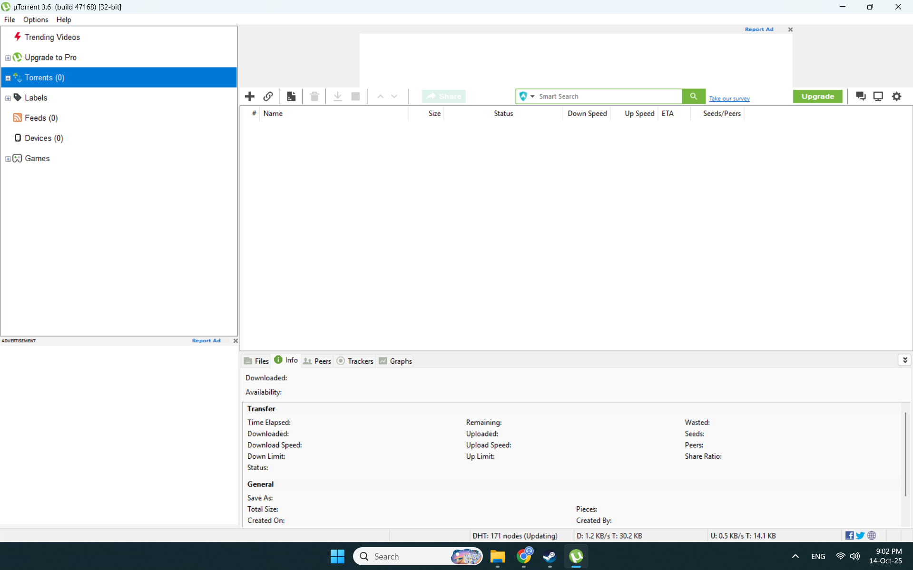Expand the Upgrade to Pro tree node
The image size is (913, 570).
pos(8,58)
